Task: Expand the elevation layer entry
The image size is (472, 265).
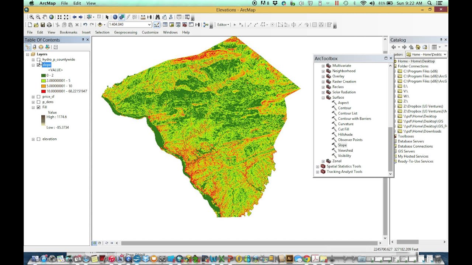Action: tap(33, 139)
